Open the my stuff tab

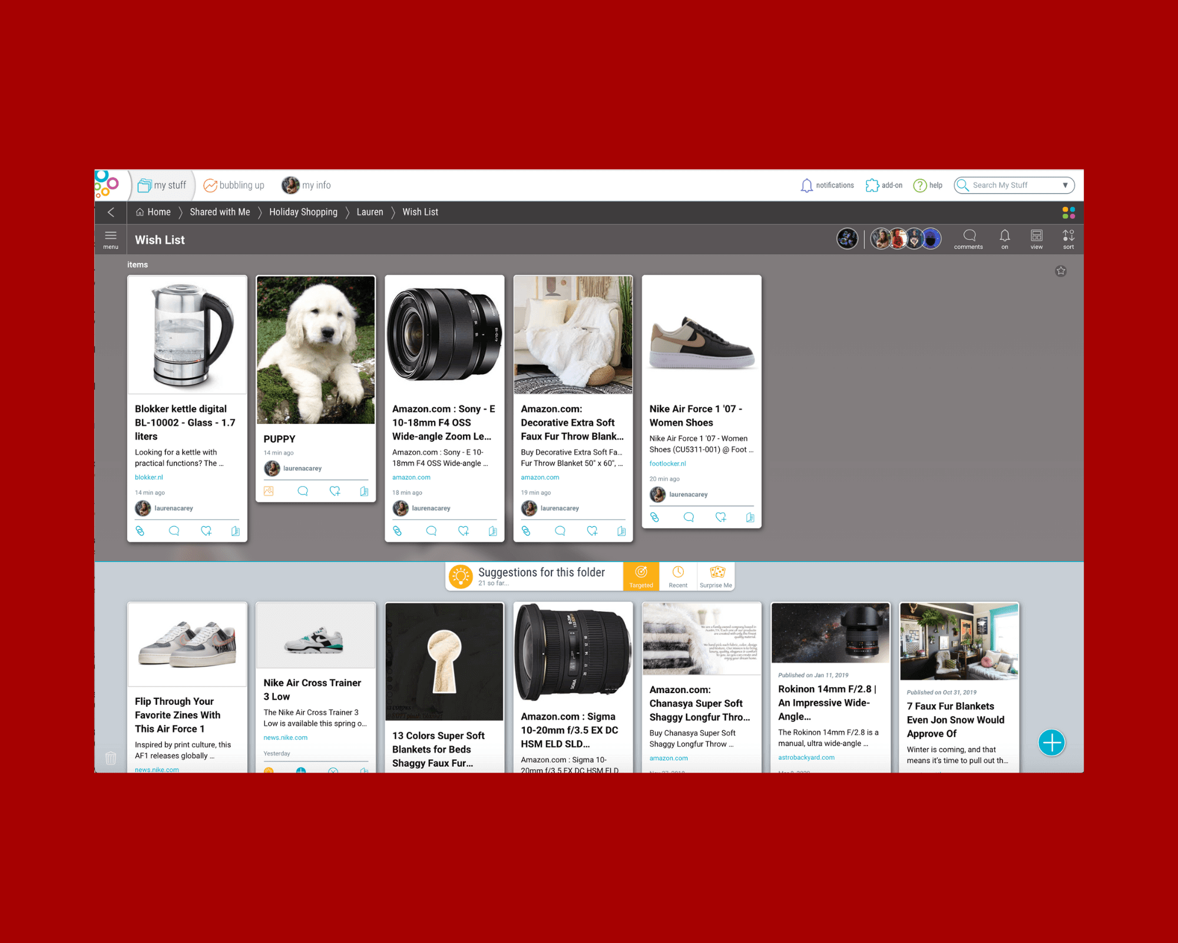pyautogui.click(x=161, y=185)
